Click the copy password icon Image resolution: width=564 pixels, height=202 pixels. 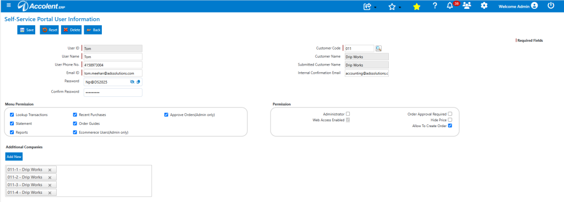point(138,82)
